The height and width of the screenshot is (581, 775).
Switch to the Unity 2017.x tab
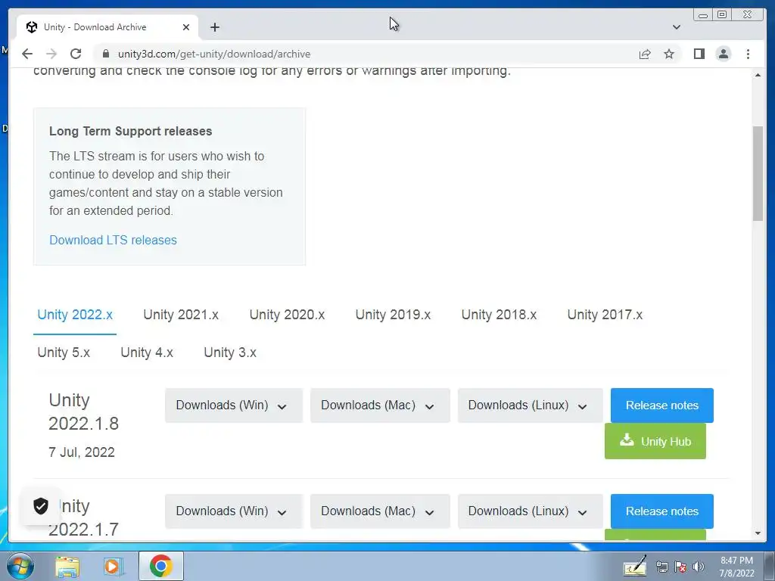[605, 315]
